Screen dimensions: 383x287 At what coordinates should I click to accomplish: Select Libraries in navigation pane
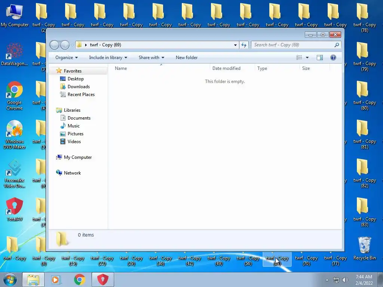[72, 110]
